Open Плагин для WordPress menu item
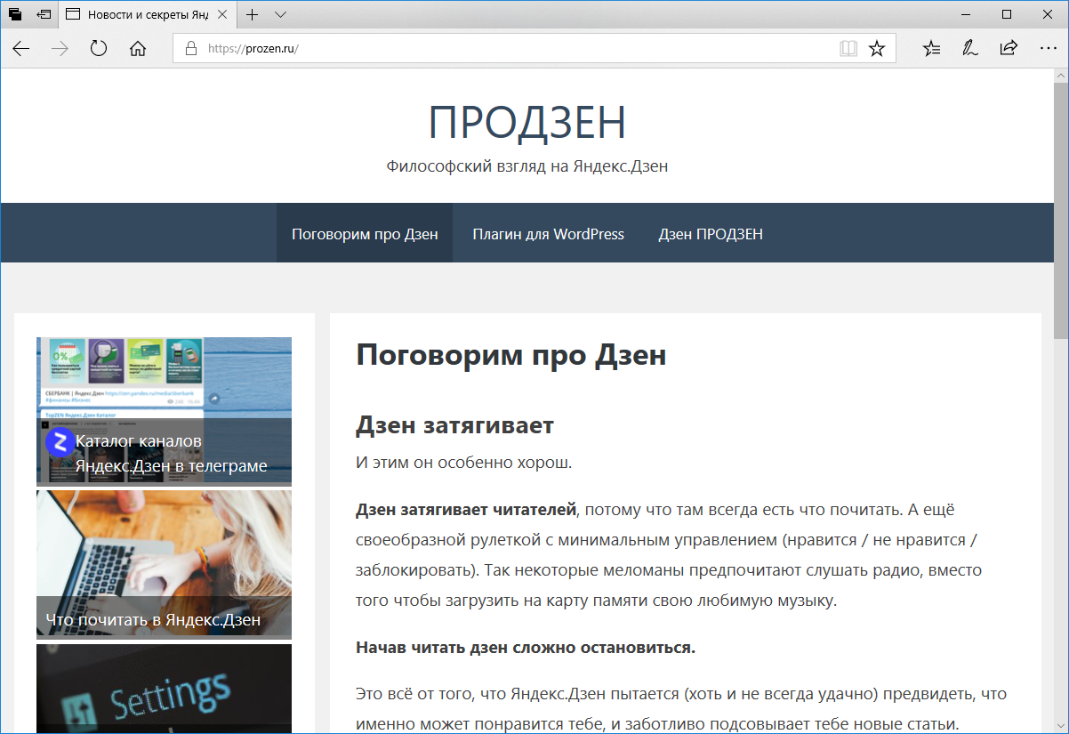 [548, 234]
